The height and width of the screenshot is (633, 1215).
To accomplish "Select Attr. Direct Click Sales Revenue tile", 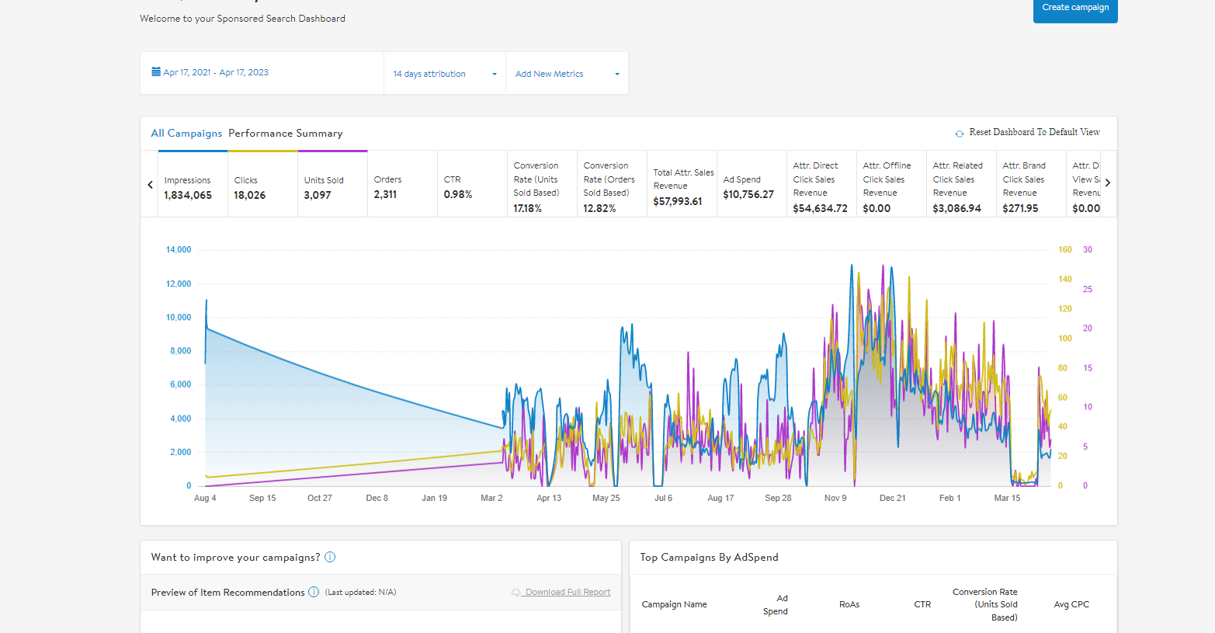I will pos(821,184).
